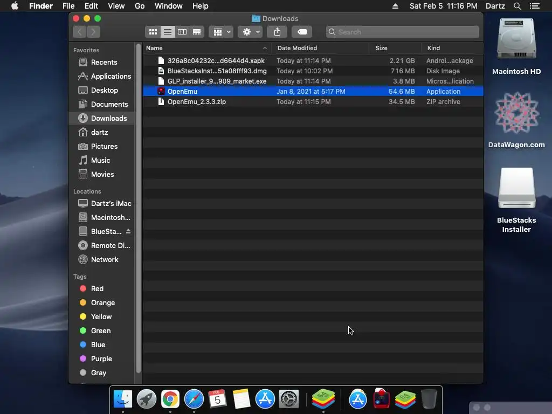
Task: Sort by the Name column header
Action: pyautogui.click(x=207, y=48)
